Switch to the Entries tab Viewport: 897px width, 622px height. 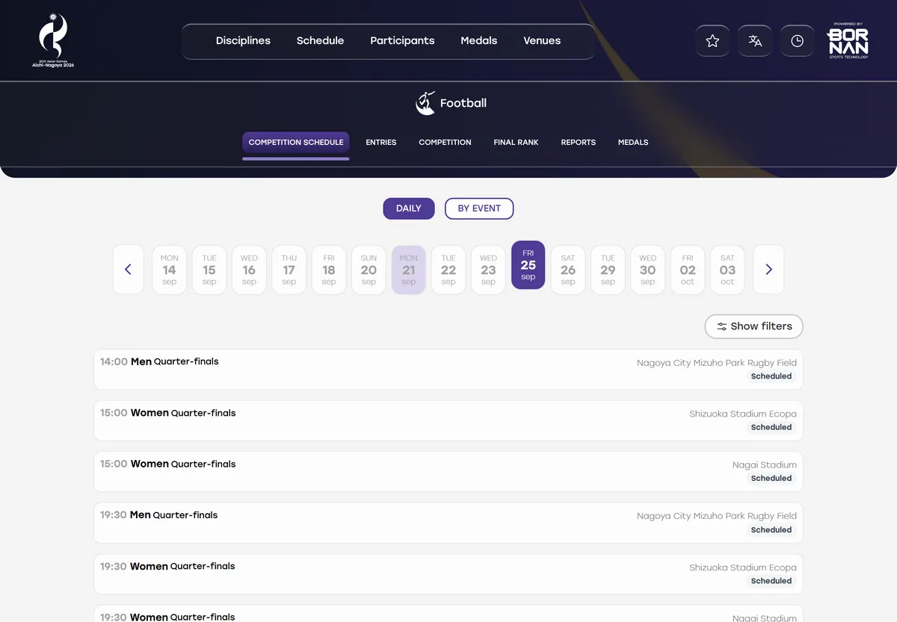tap(381, 142)
